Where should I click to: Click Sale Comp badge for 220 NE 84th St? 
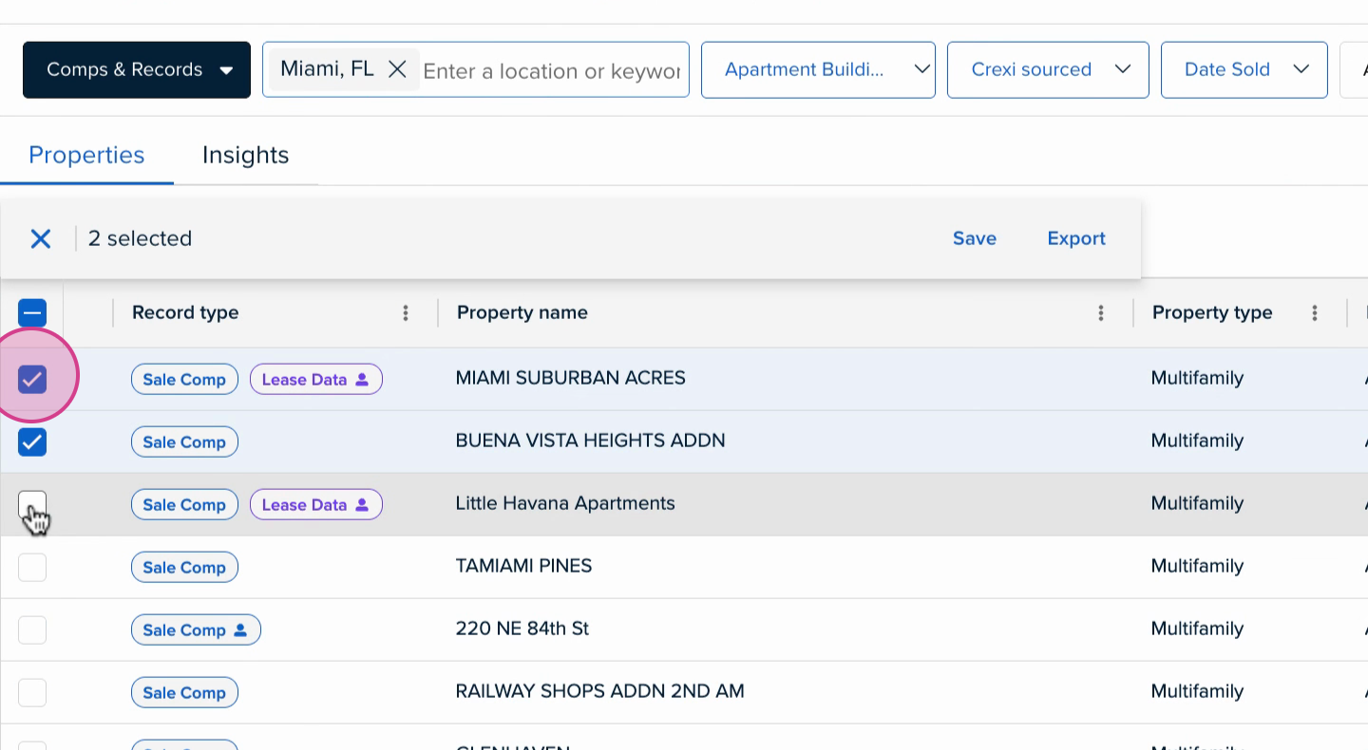pyautogui.click(x=195, y=630)
